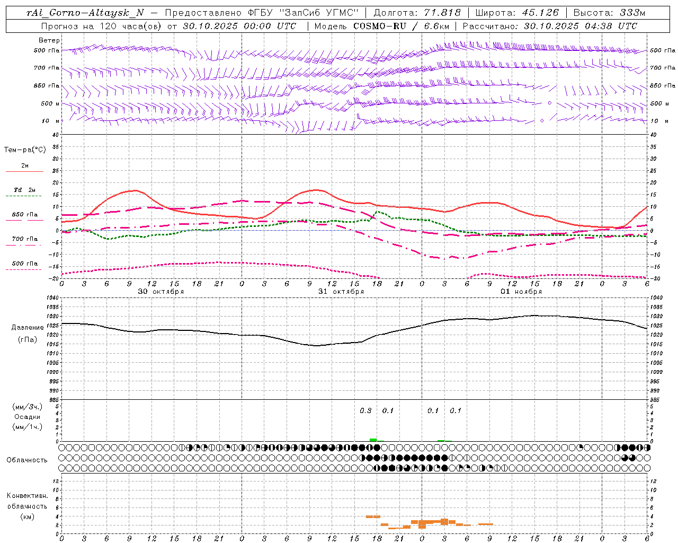Select the '01 ноября' date label
The width and height of the screenshot is (678, 543).
[x=521, y=292]
